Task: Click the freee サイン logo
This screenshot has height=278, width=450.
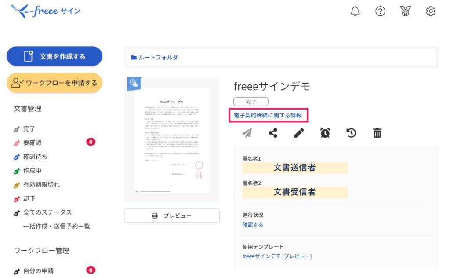Action: tap(46, 11)
